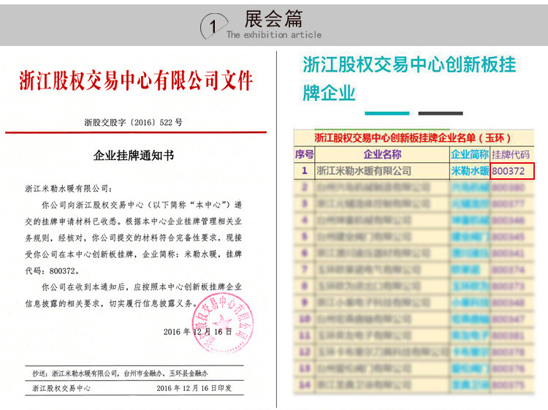Click the red round company seal stamp
548x410 pixels.
tap(222, 323)
